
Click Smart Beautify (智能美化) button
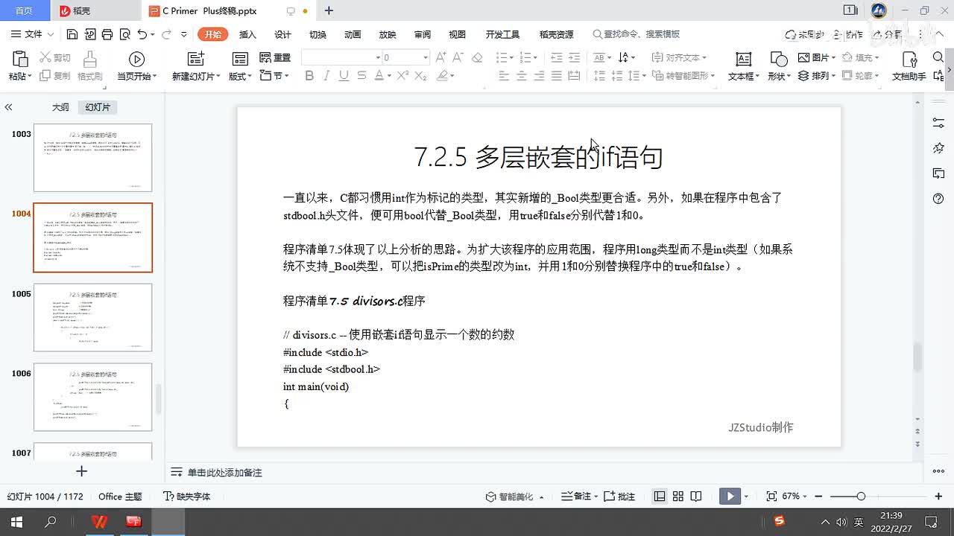click(514, 497)
